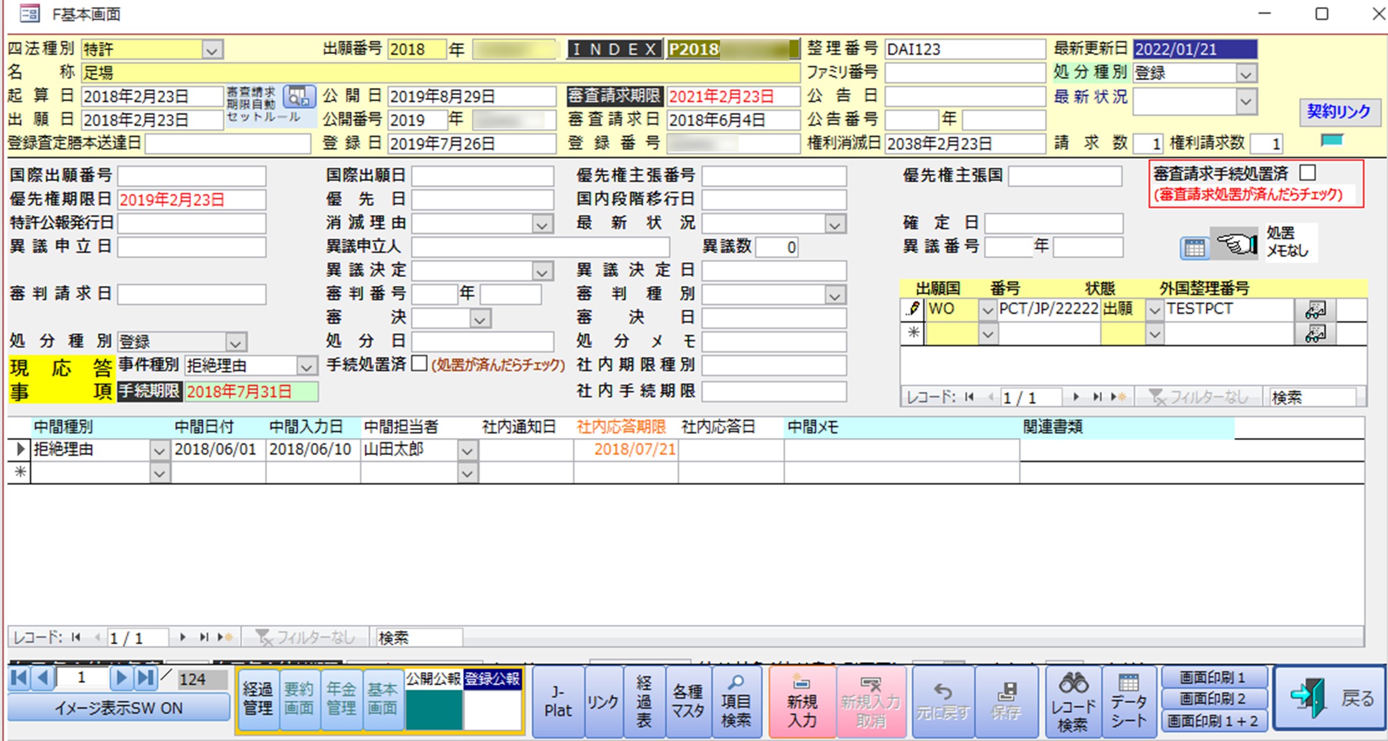Select the pencil row selector for WO row
The height and width of the screenshot is (741, 1388).
(x=913, y=309)
